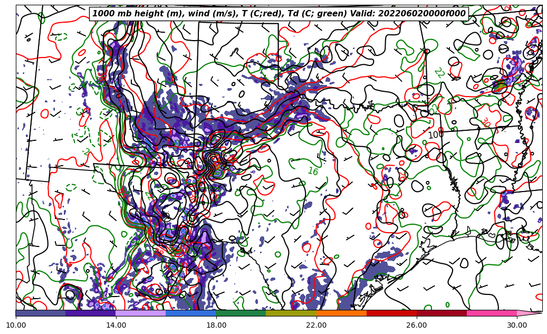Select the bright red colorbar segment
Viewport: 547px width, 334px height.
[x=391, y=313]
